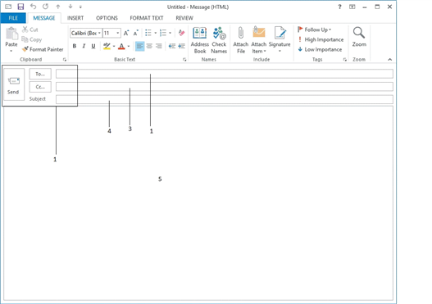
Task: Center the text
Action: point(149,46)
